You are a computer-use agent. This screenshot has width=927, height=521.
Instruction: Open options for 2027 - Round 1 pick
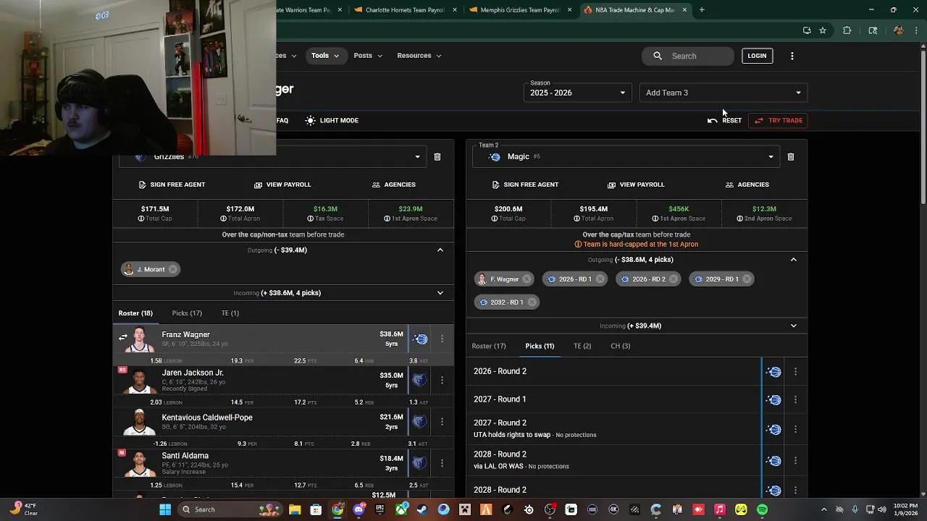tap(795, 400)
